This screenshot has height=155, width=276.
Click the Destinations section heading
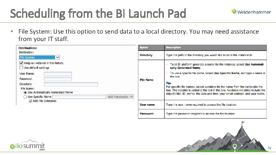pos(28,48)
